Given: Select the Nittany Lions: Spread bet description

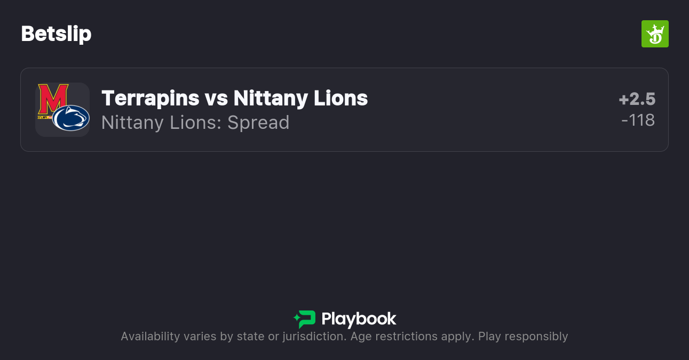Looking at the screenshot, I should pos(195,122).
